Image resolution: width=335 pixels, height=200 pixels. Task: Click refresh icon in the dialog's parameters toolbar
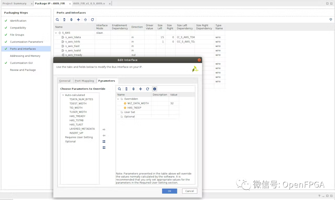tap(148, 89)
